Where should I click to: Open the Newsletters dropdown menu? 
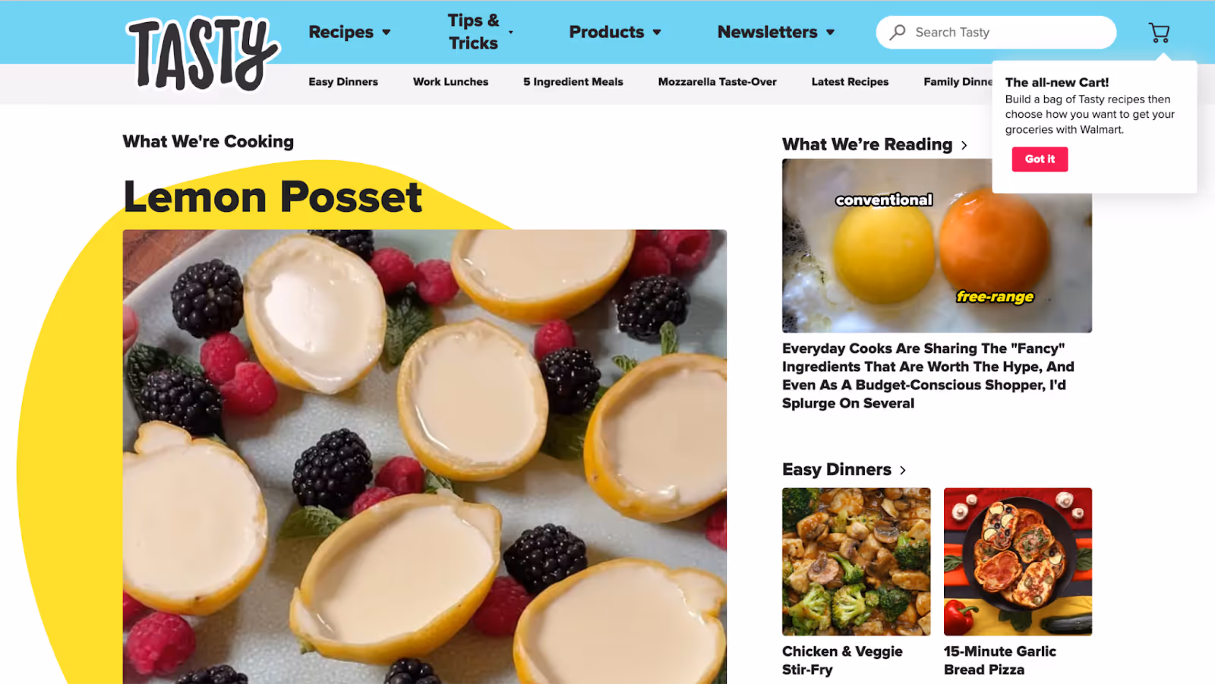tap(776, 32)
